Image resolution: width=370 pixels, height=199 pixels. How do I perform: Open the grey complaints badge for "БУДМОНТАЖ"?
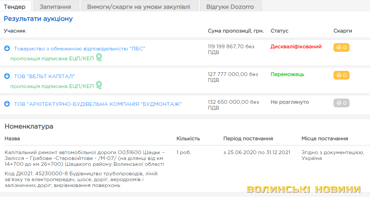click(341, 103)
